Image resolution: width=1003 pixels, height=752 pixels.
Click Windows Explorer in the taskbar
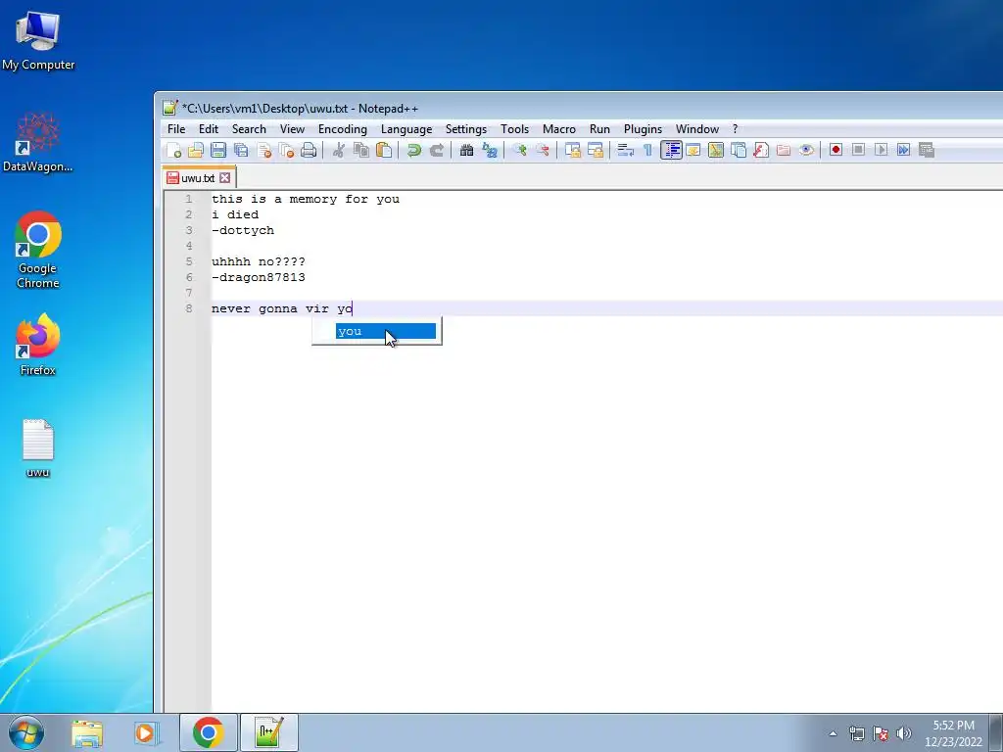click(87, 732)
